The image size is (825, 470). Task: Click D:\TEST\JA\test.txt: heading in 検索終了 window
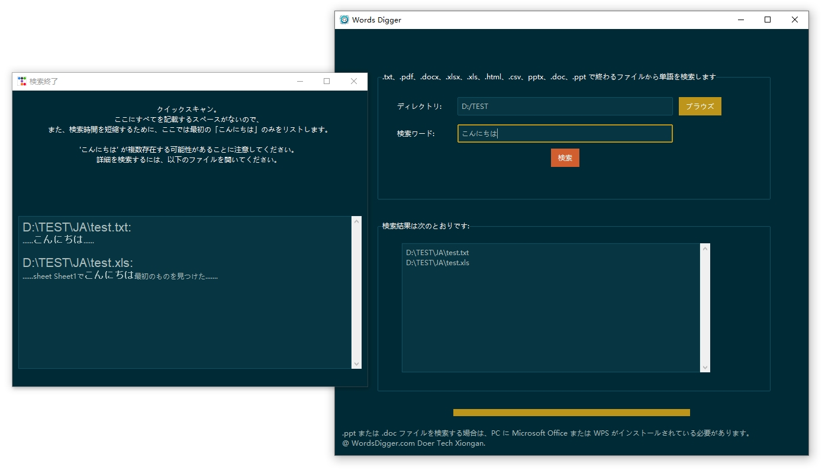(x=77, y=228)
